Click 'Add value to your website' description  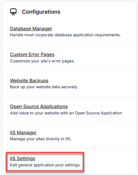(66, 113)
